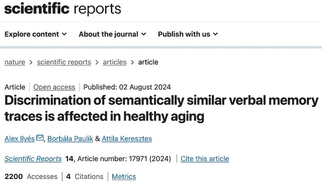Click the article title heading
The height and width of the screenshot is (192, 322).
(x=161, y=108)
